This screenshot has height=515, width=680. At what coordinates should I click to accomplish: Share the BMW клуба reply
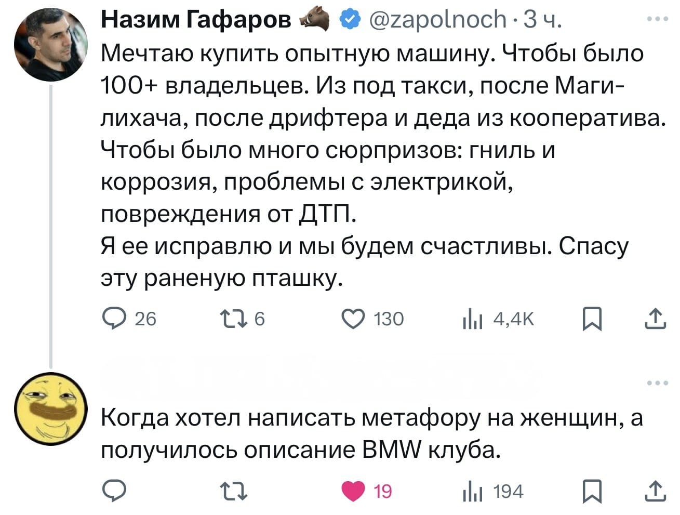coord(655,491)
